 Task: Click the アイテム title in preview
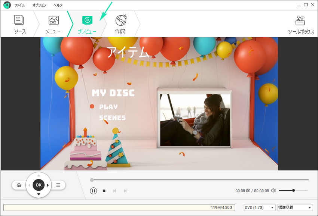pyautogui.click(x=128, y=52)
